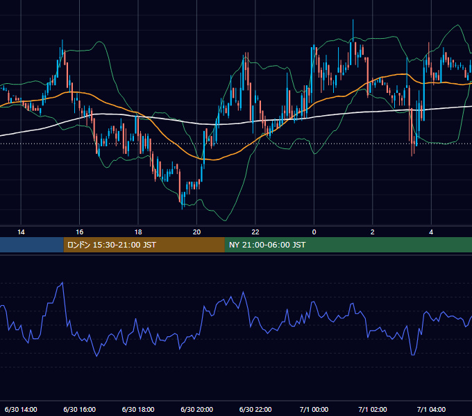Click the 6/30 22:00 date label

tap(255, 409)
